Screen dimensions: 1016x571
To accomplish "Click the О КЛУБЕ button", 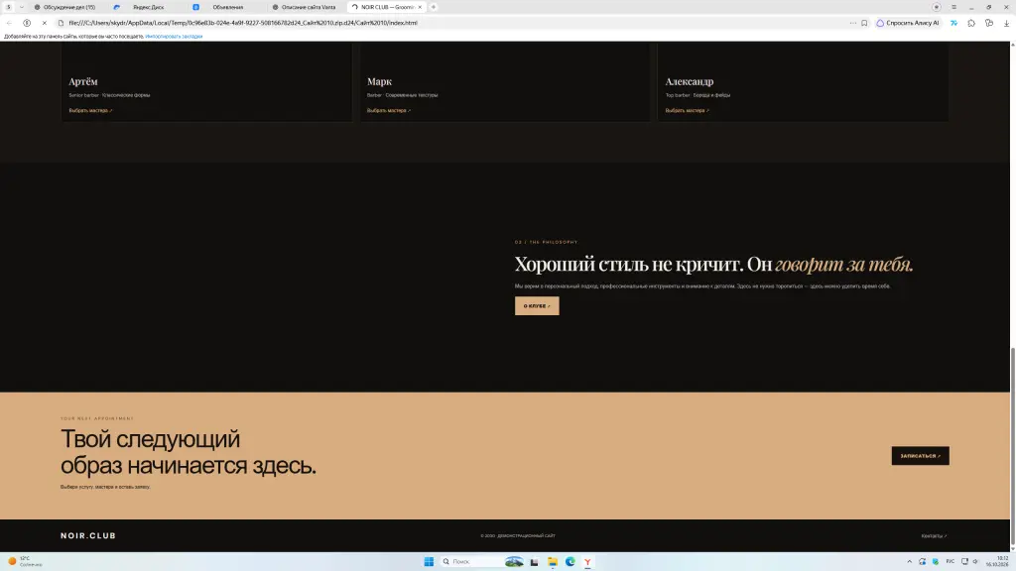I will tap(537, 305).
